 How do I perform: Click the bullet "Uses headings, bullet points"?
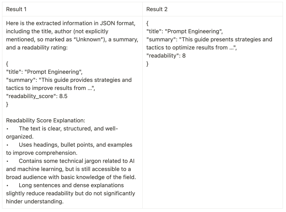point(75,145)
